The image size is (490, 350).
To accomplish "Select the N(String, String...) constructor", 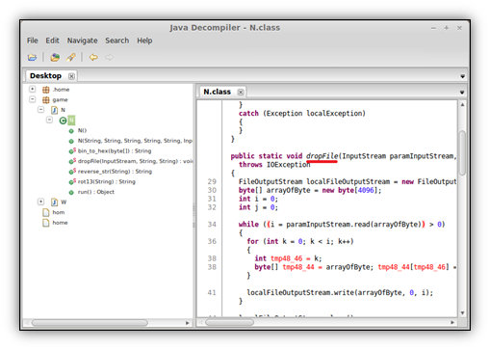I will coord(135,141).
